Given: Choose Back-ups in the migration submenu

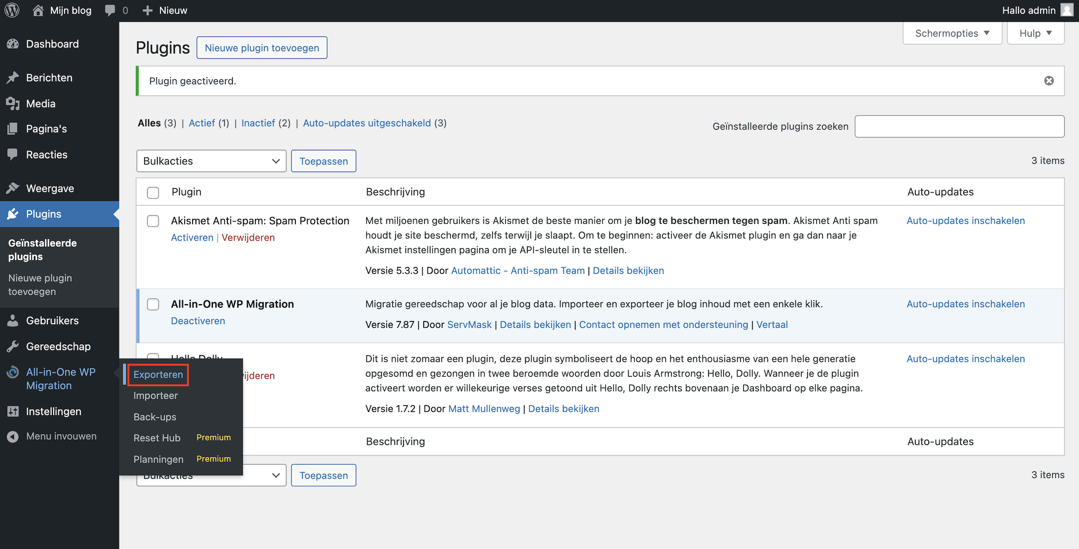Looking at the screenshot, I should pyautogui.click(x=155, y=417).
